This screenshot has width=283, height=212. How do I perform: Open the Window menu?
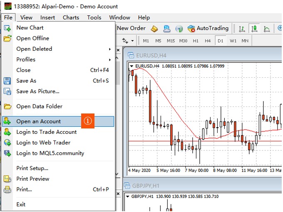[120, 17]
